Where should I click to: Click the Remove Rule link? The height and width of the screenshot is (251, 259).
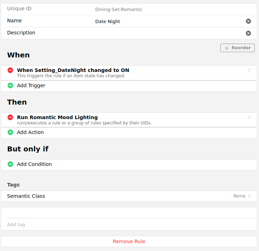[x=129, y=241]
